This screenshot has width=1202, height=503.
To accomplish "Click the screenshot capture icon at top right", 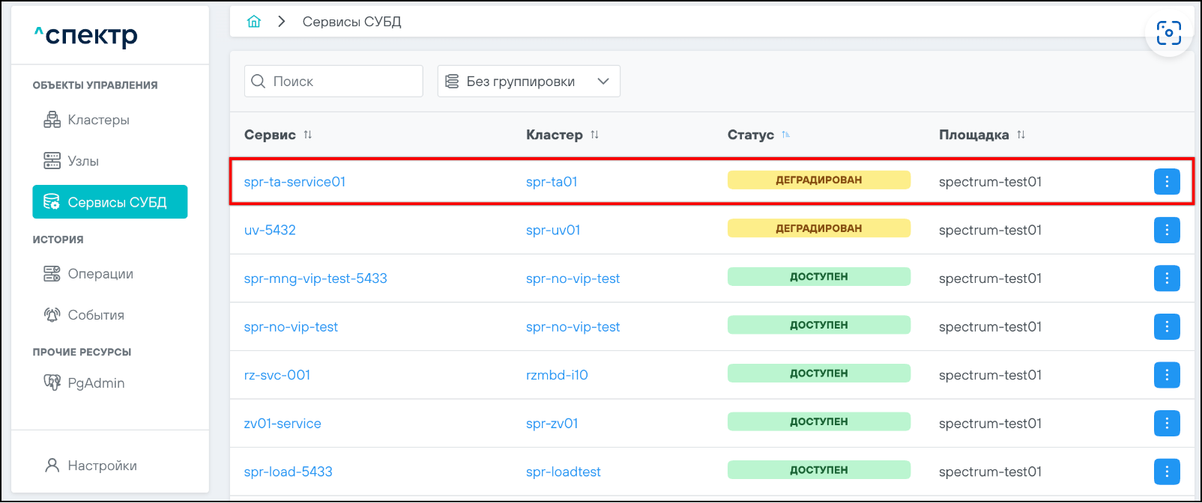I will pos(1168,33).
